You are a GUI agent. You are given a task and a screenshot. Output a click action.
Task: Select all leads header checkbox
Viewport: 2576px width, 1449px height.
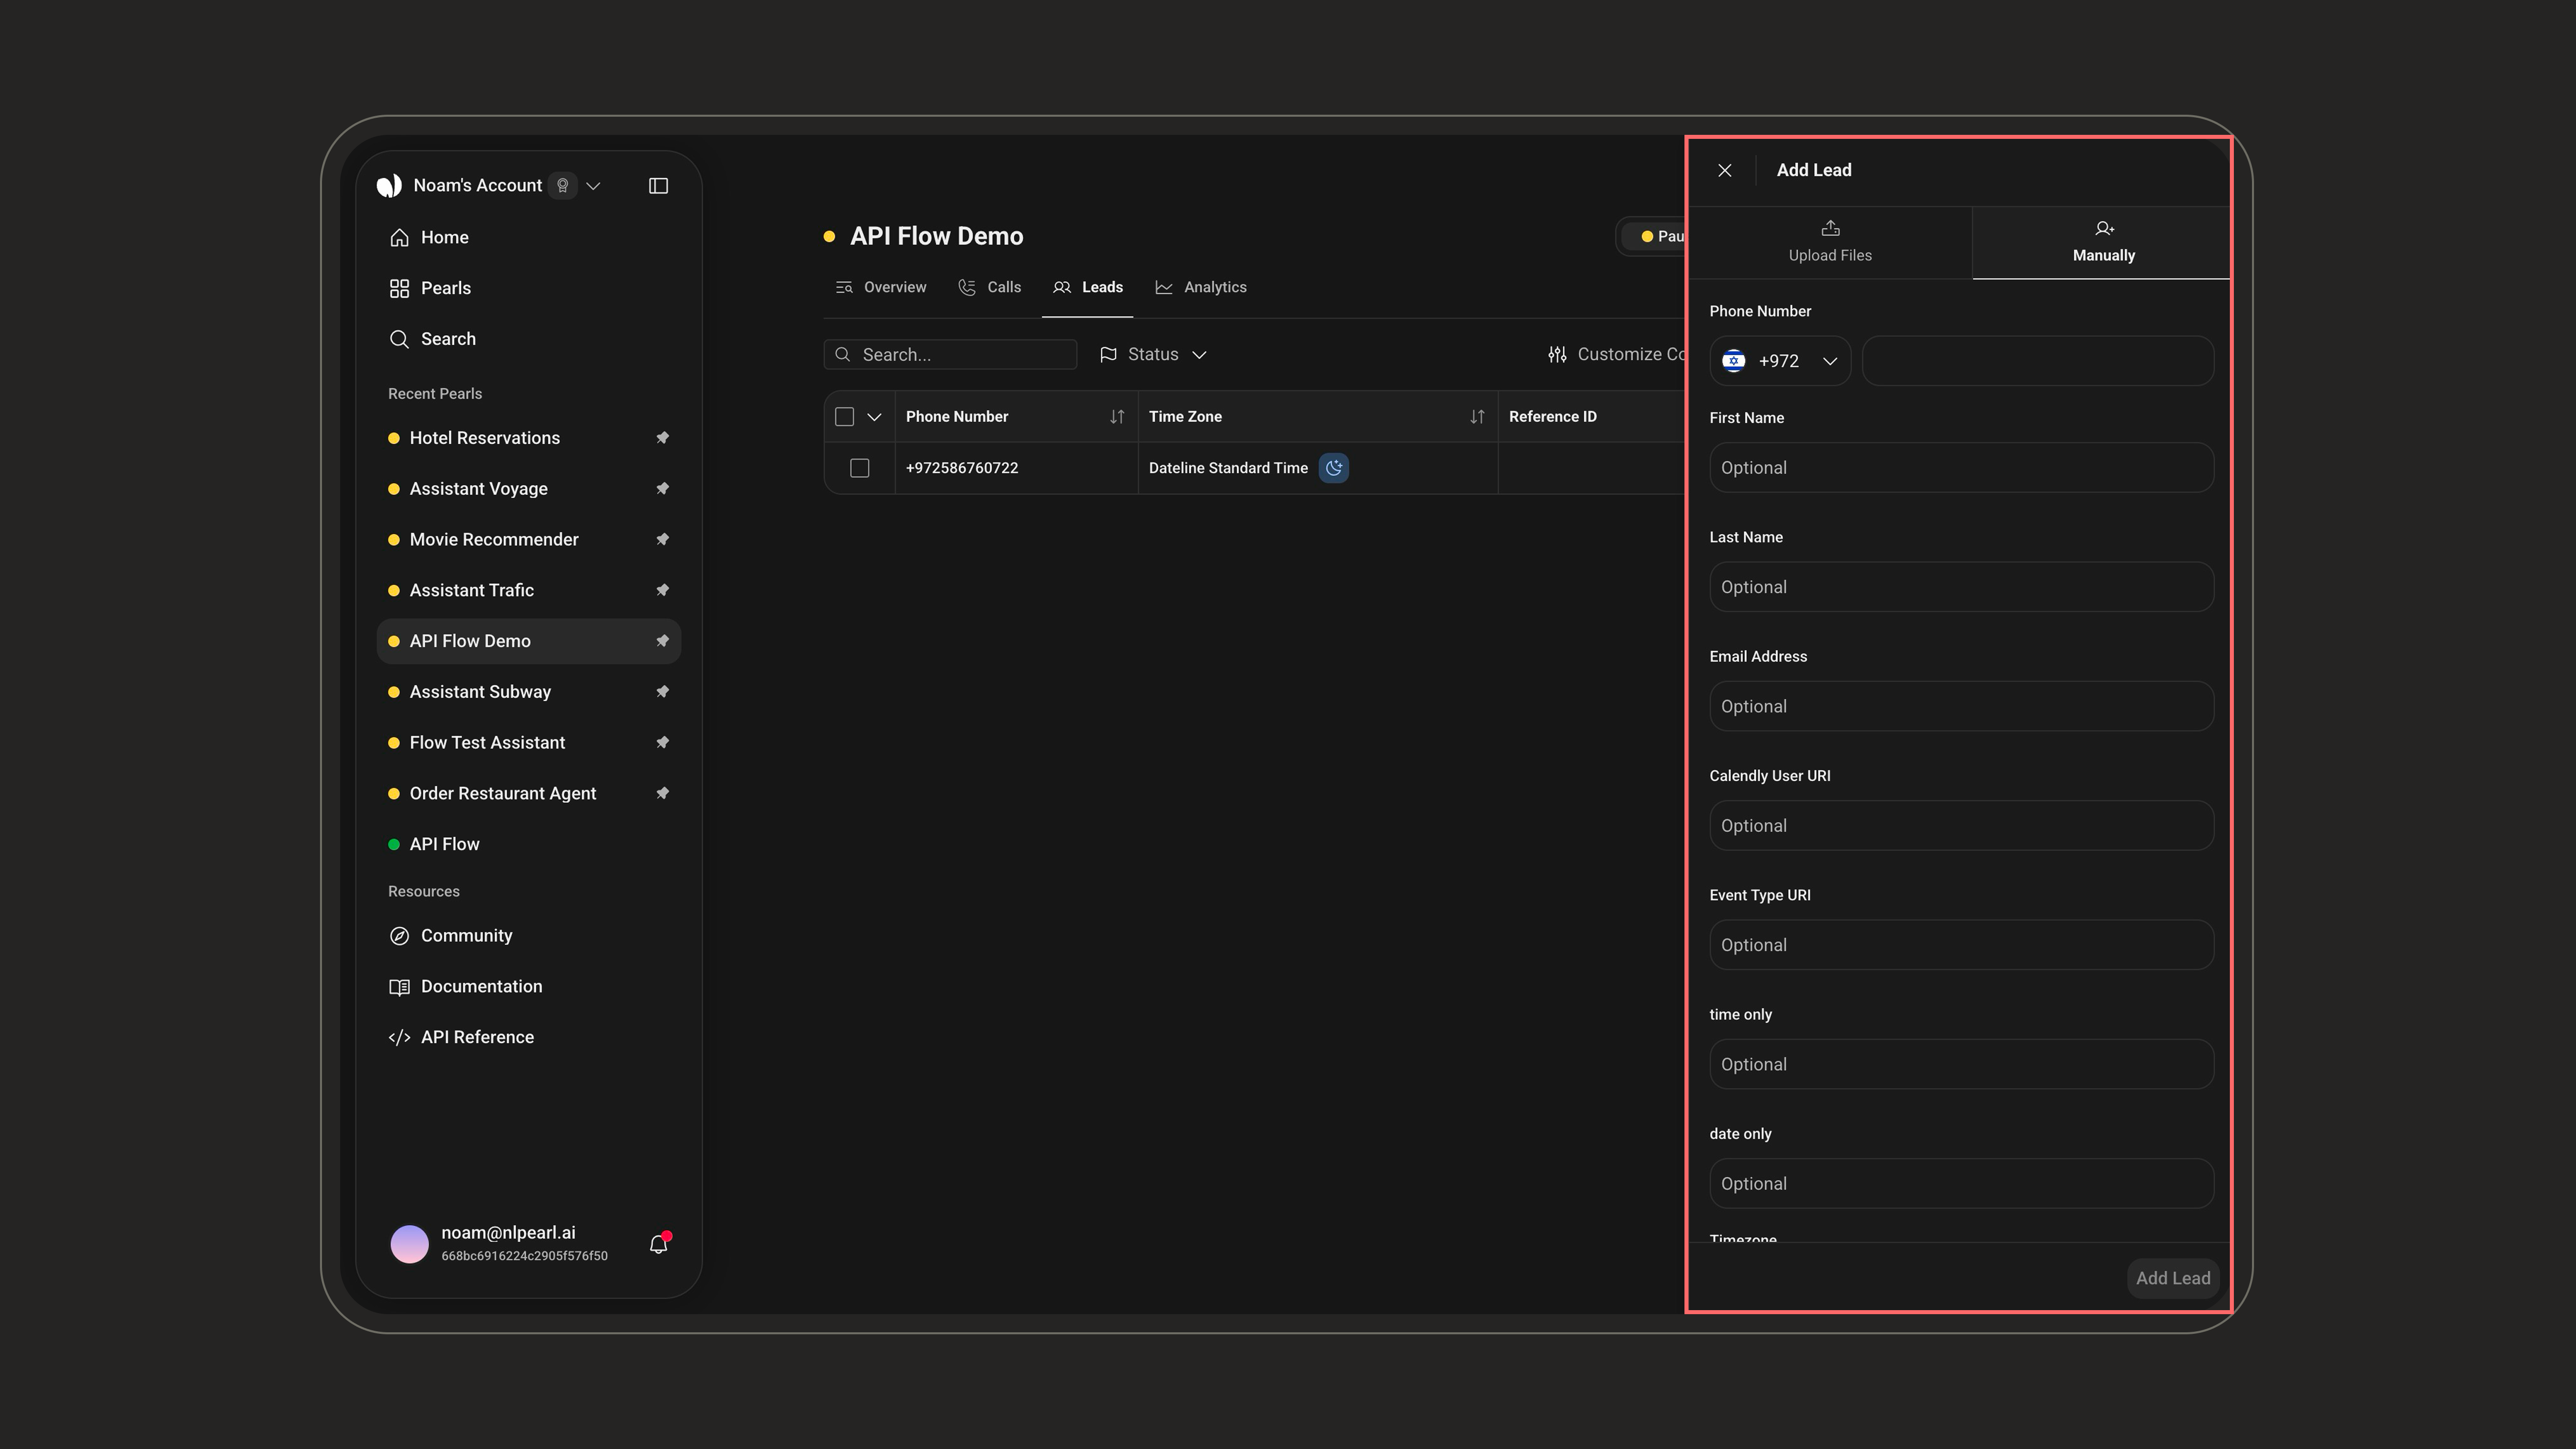pos(844,417)
